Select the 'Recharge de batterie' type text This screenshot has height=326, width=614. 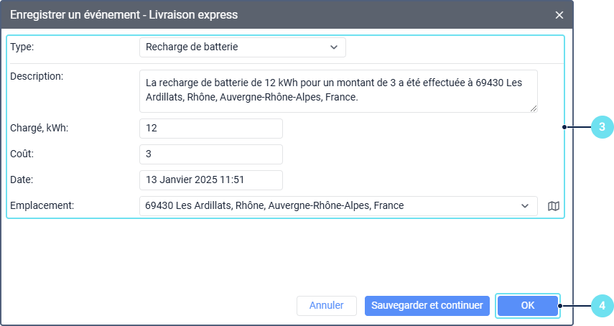(192, 47)
